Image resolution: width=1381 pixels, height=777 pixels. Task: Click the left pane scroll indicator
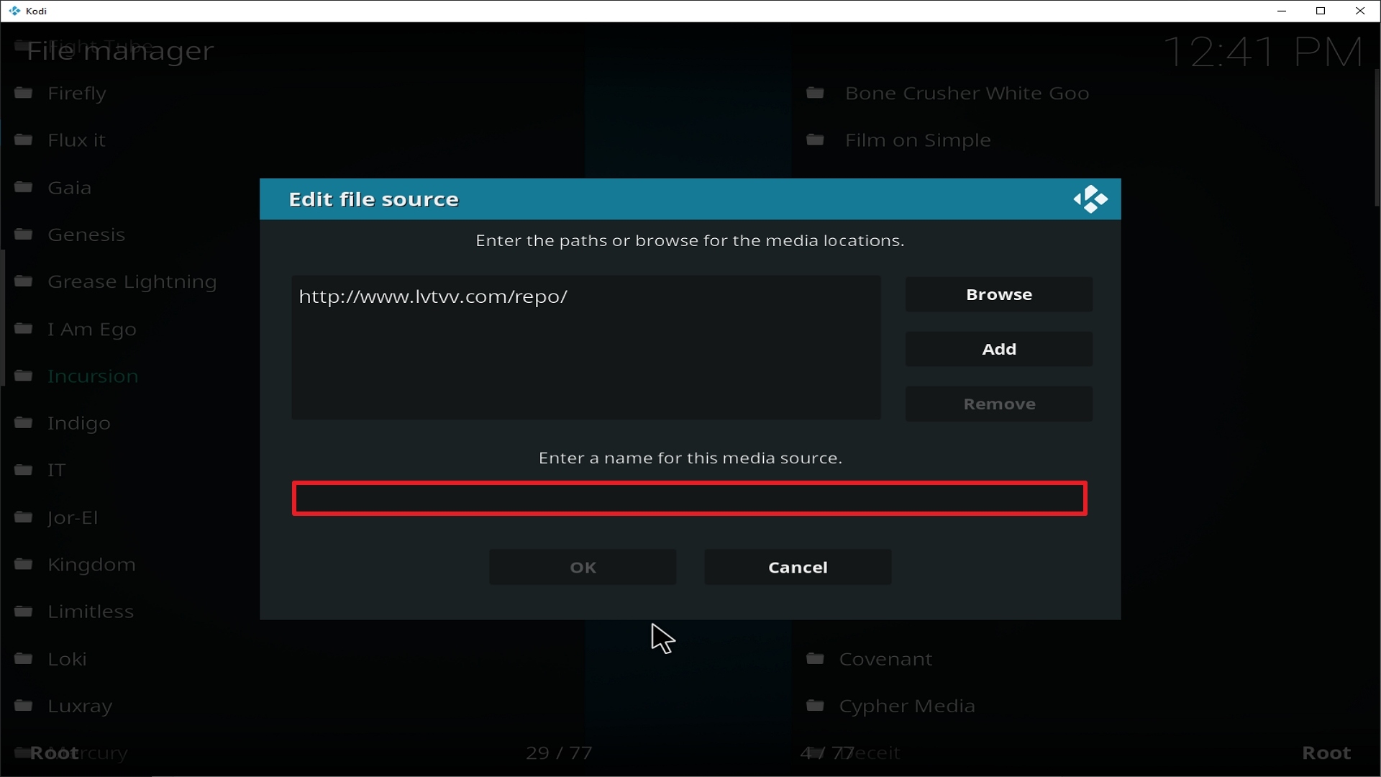[3, 318]
